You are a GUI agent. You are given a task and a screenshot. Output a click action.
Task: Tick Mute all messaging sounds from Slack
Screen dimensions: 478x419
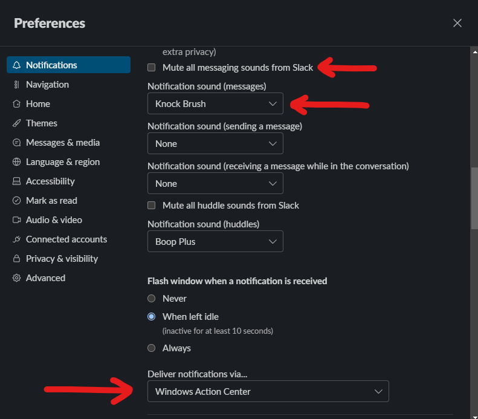click(152, 67)
